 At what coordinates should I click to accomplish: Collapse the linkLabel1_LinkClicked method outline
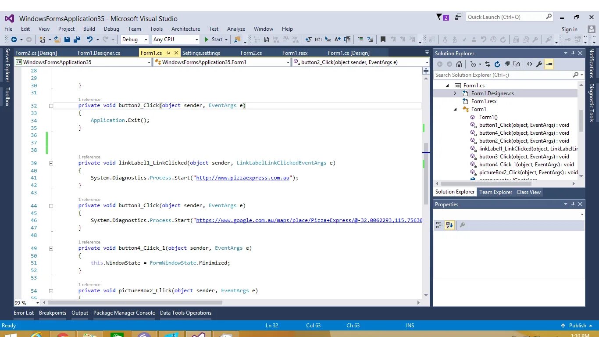tap(51, 163)
